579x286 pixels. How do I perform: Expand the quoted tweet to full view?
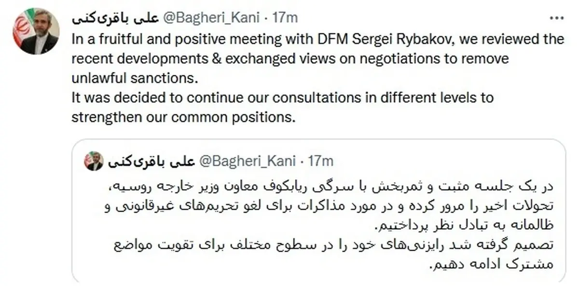[318, 212]
